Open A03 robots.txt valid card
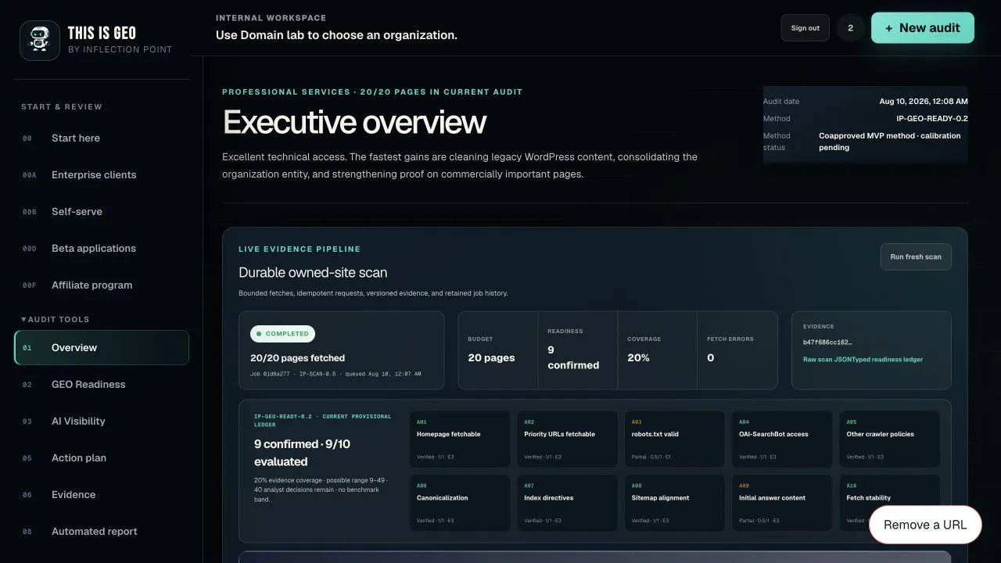1001x563 pixels. pos(675,439)
